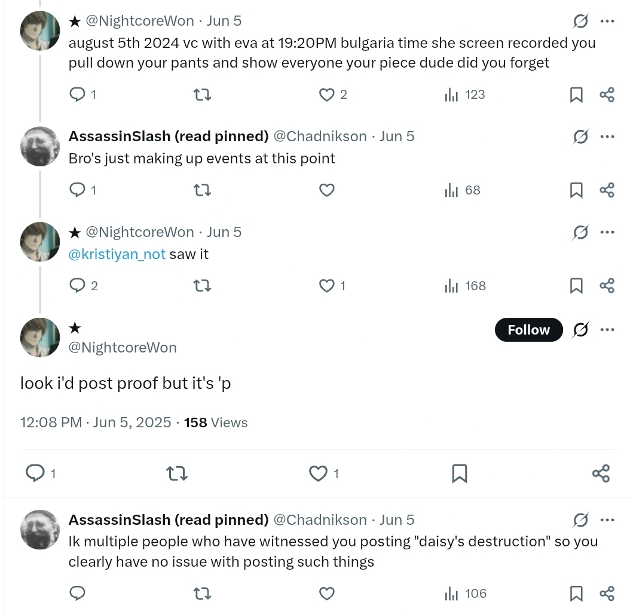
Task: Reply to the last AssassinSlash tweet
Action: point(78,593)
